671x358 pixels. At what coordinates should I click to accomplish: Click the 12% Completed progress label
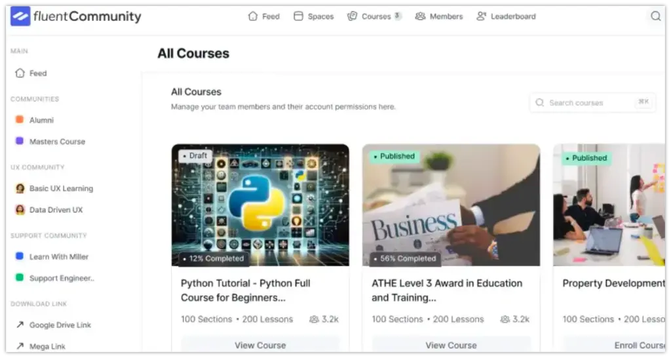213,258
